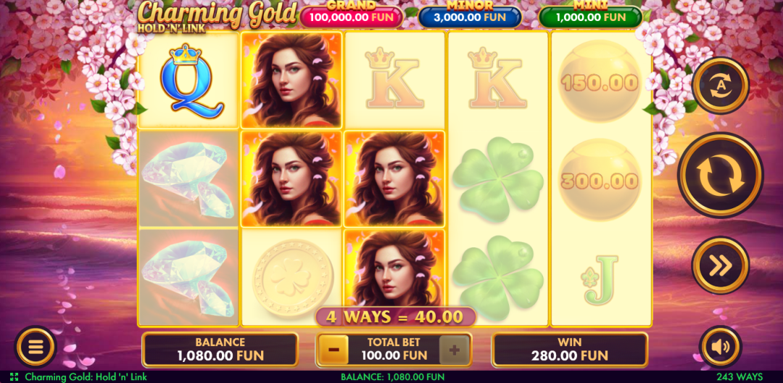
Task: Click the blue Q crown symbol
Action: pyautogui.click(x=189, y=81)
